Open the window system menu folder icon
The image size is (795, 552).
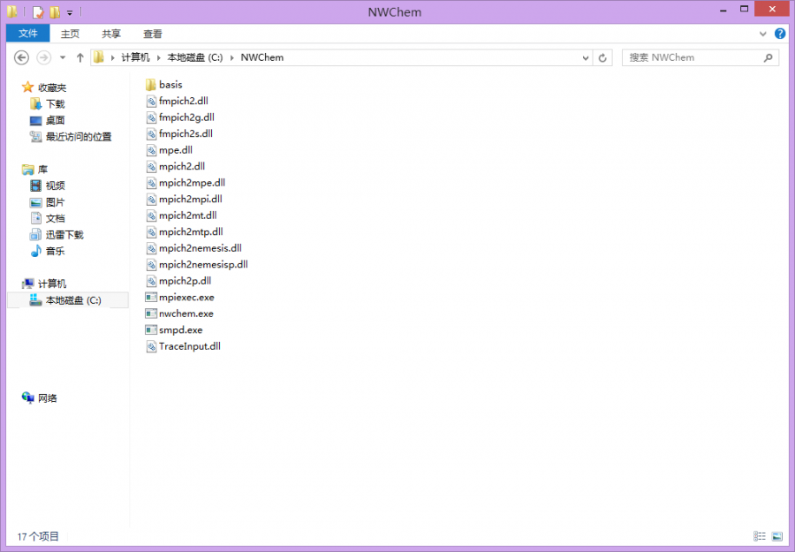[12, 11]
